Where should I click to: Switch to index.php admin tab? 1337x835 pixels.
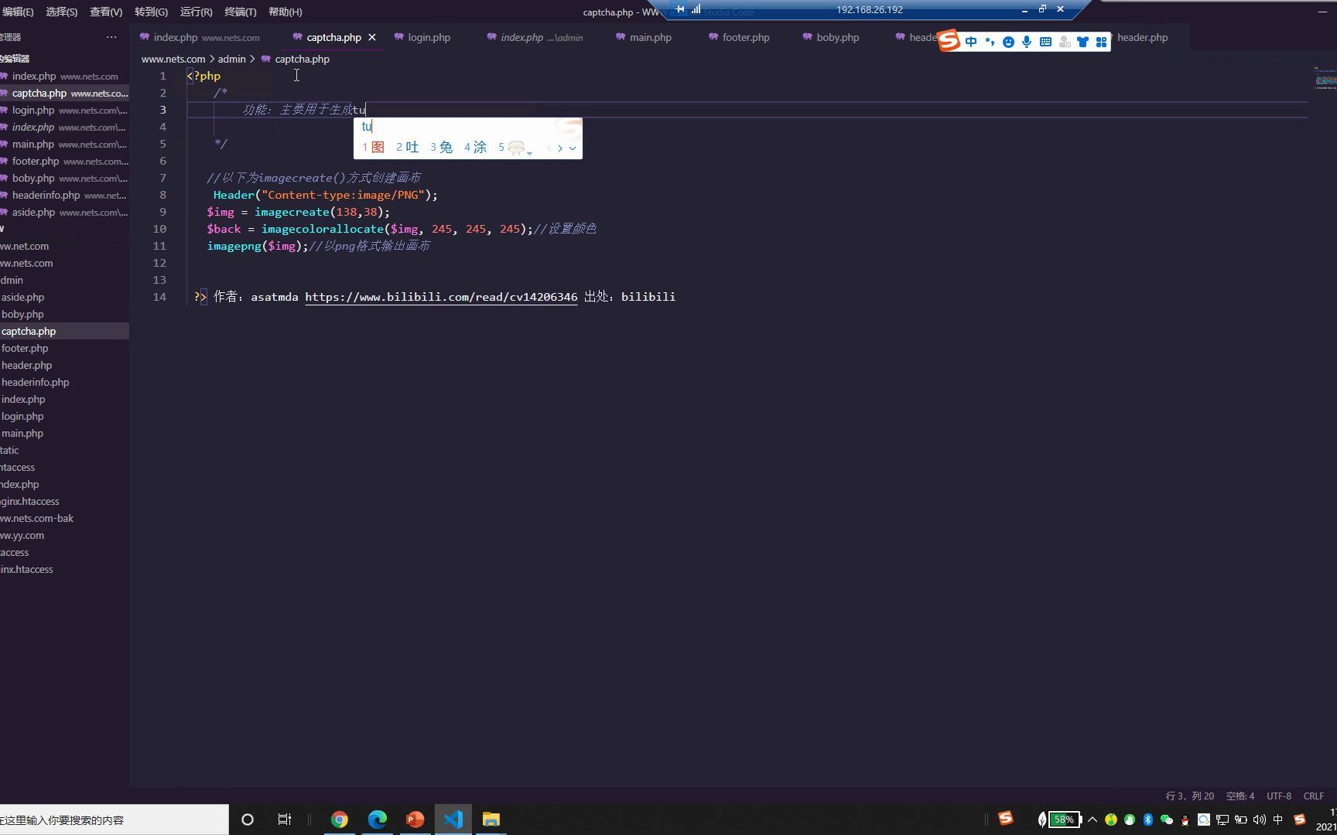pos(535,37)
